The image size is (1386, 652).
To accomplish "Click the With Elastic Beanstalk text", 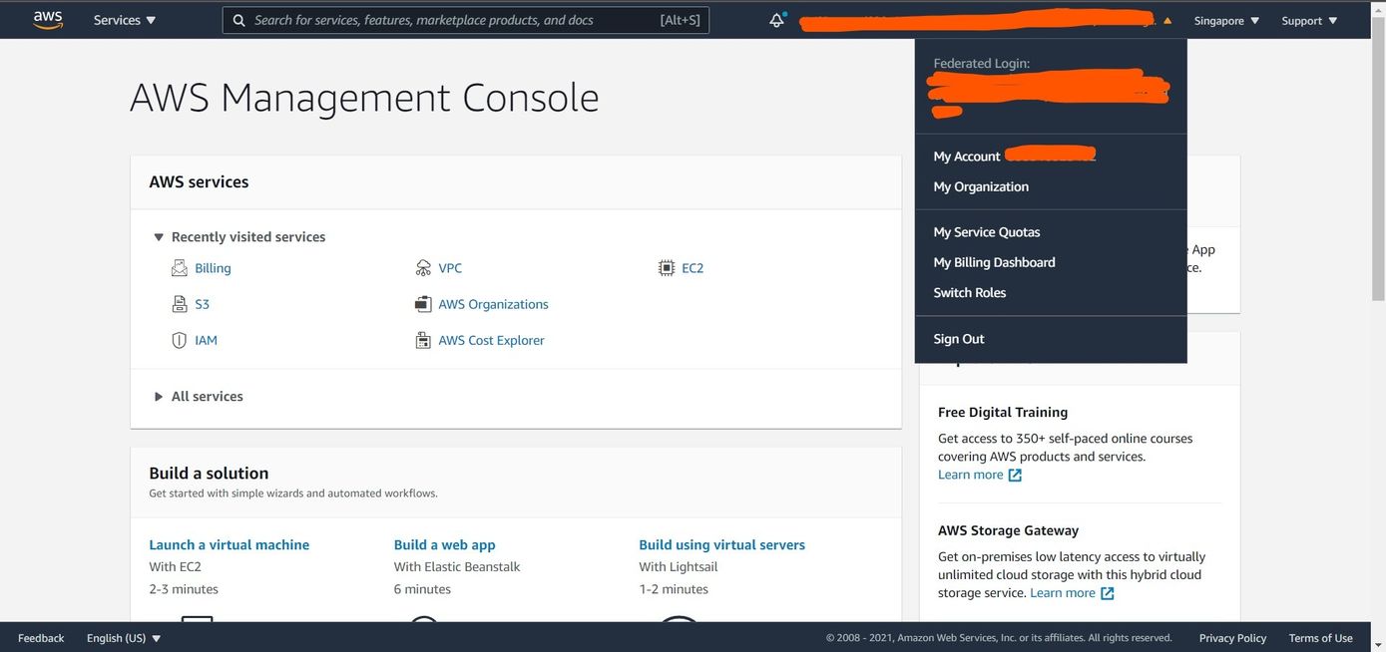I will 457,567.
